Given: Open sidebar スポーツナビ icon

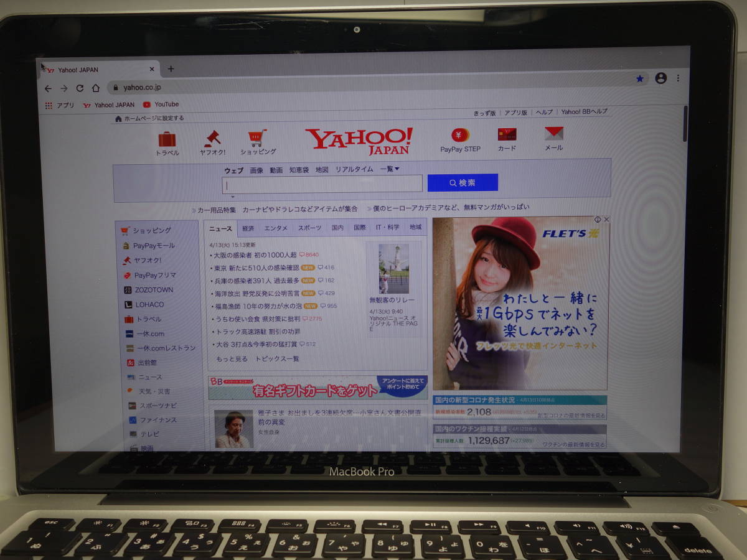Looking at the screenshot, I should pos(132,406).
